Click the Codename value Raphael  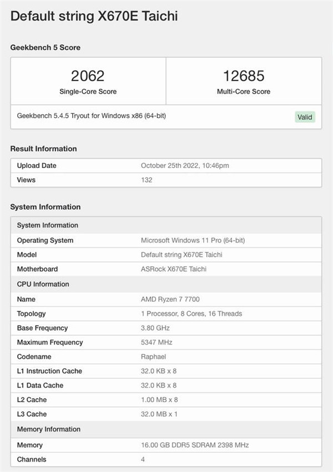point(154,357)
